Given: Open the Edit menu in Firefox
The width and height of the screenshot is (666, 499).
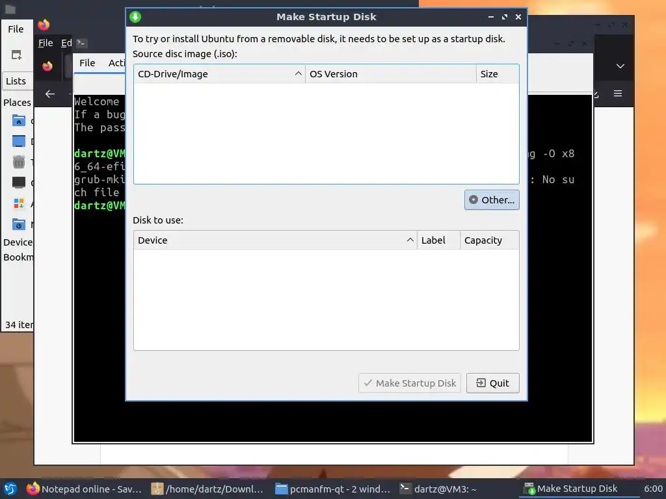Looking at the screenshot, I should [66, 43].
